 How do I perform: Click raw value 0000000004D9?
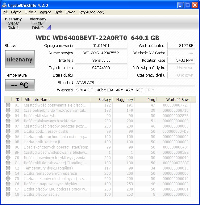(175, 131)
